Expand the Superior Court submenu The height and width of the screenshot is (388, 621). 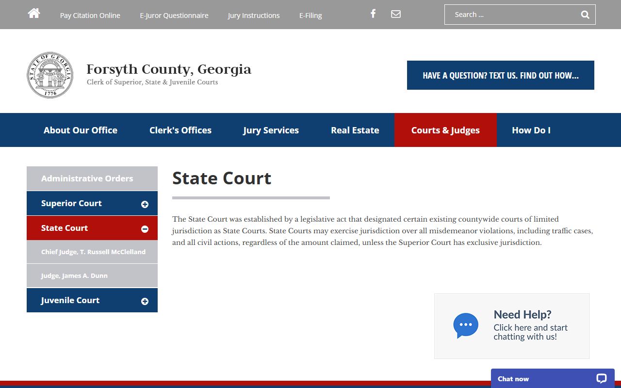click(145, 204)
